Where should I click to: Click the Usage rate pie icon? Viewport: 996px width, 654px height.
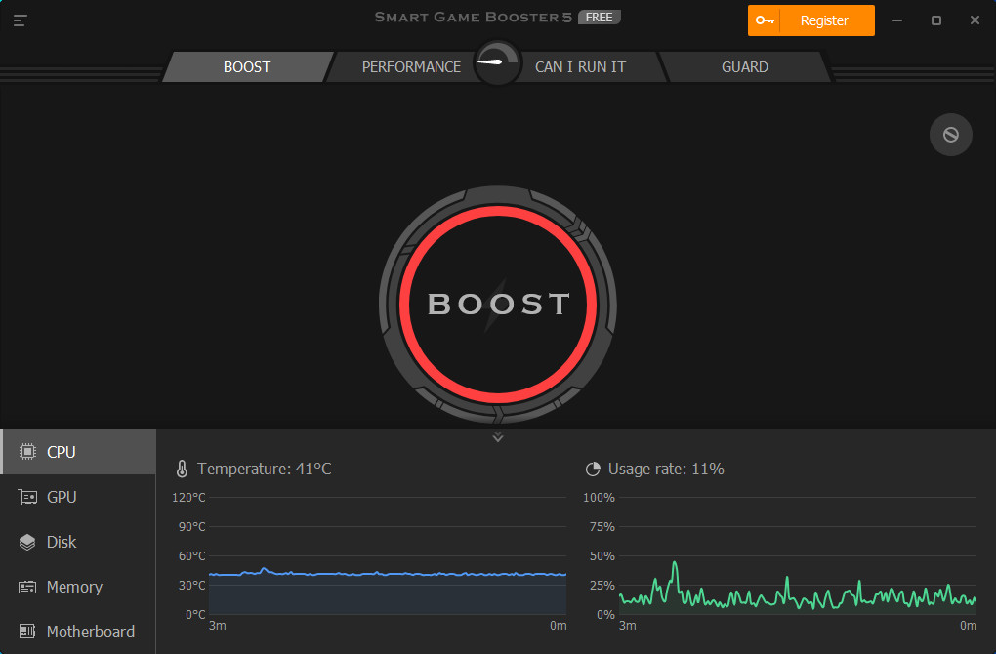pos(593,469)
